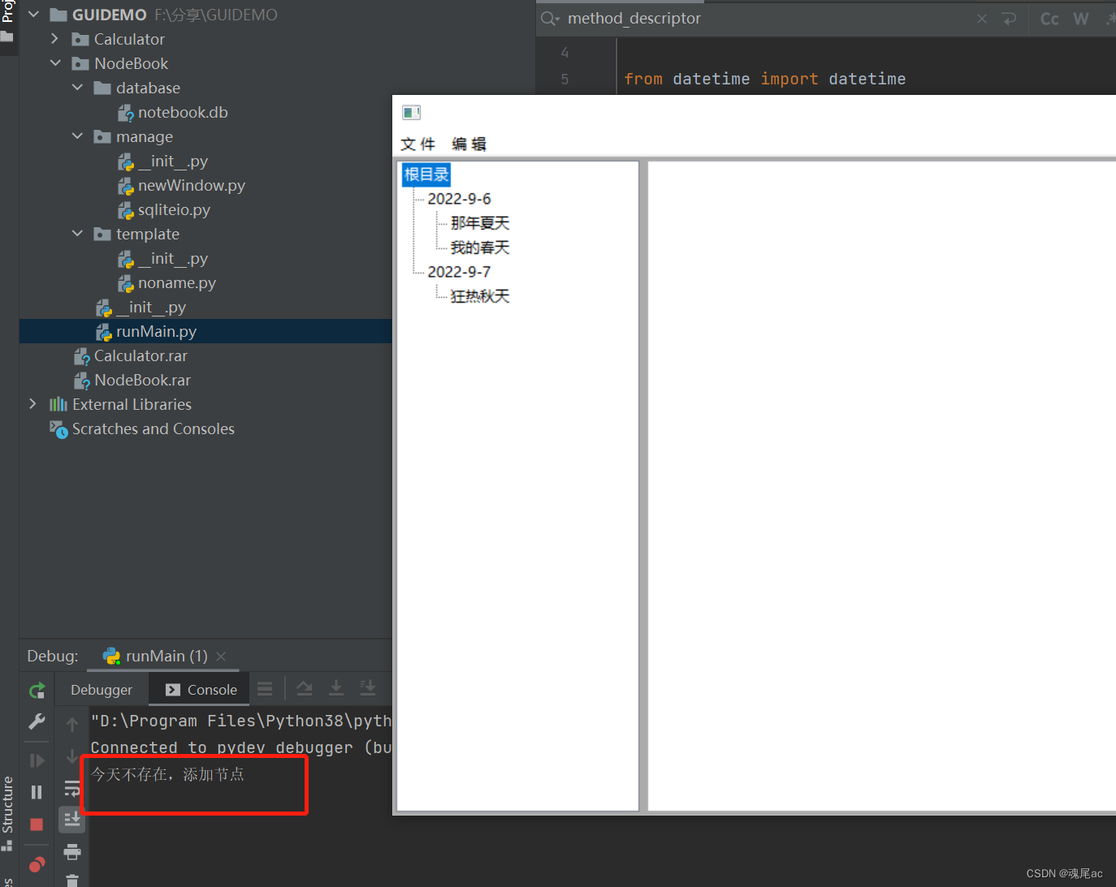Click the Step Over download-arrow icon

coord(336,689)
